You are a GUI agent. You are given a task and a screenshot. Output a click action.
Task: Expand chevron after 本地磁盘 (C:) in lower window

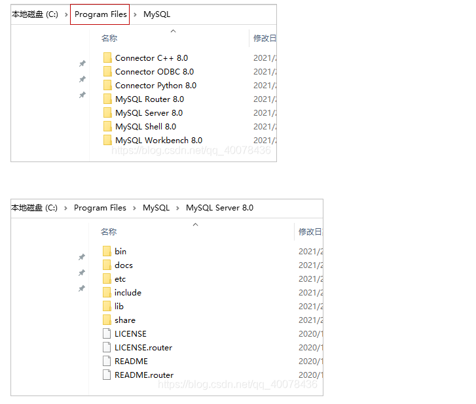[65, 208]
